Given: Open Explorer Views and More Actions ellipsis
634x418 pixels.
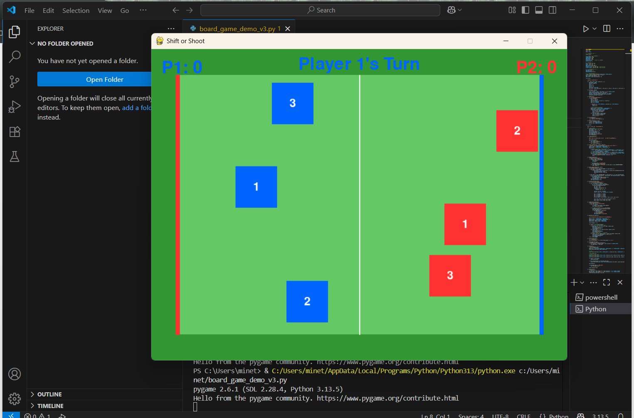Looking at the screenshot, I should point(171,29).
